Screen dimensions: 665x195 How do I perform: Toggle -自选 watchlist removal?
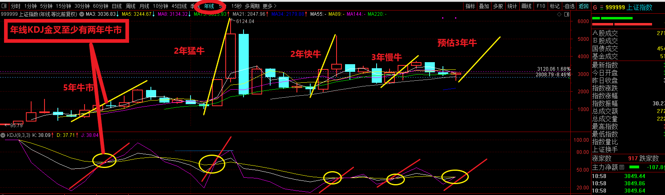[569, 6]
